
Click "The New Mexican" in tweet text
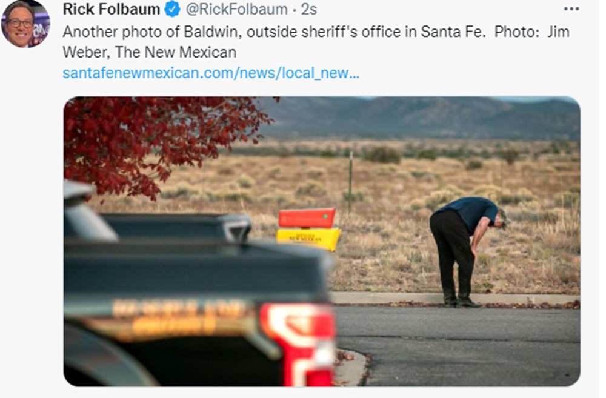coord(176,52)
